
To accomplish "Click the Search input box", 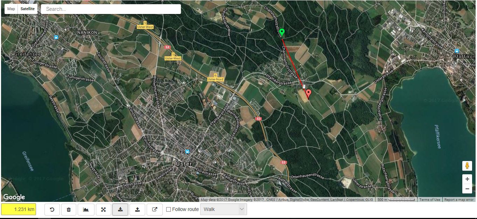I will click(x=111, y=9).
